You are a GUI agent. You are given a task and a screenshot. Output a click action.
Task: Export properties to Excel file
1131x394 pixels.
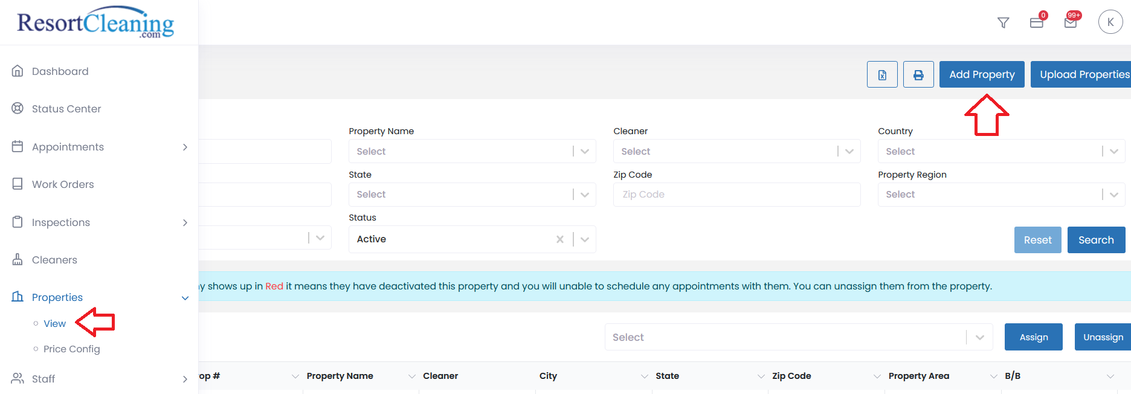pyautogui.click(x=882, y=75)
